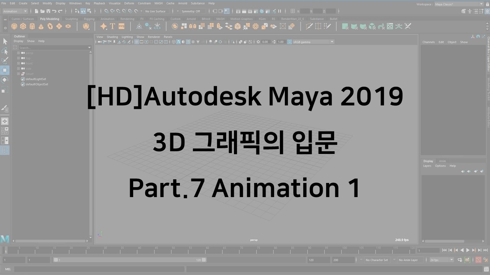Toggle select by object type mode

click(83, 11)
